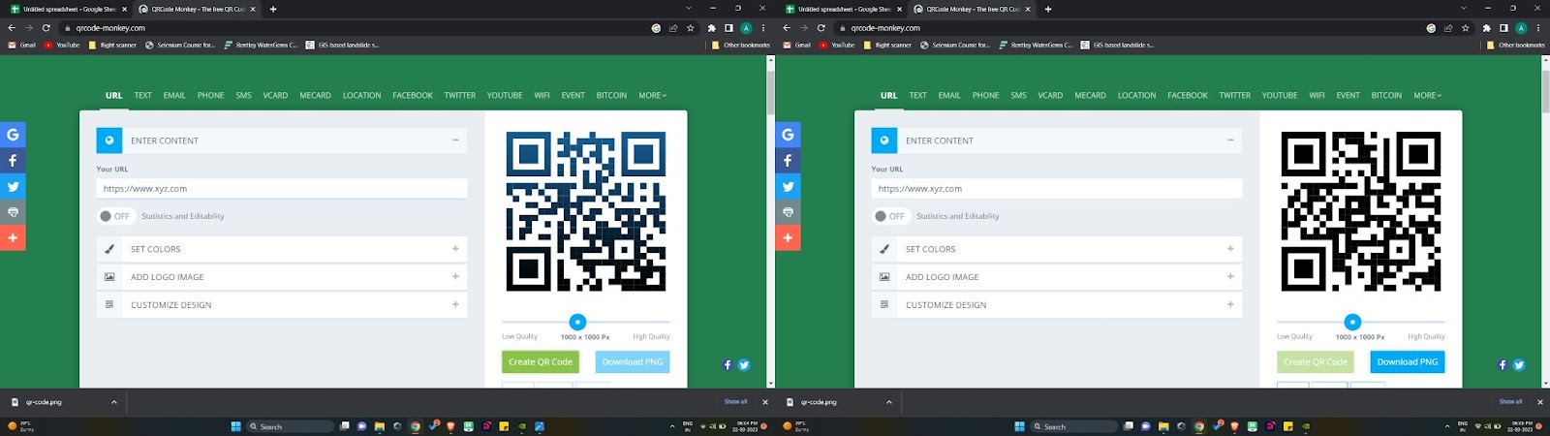Select the WIFI tab in left window
The height and width of the screenshot is (436, 1550).
click(x=542, y=96)
